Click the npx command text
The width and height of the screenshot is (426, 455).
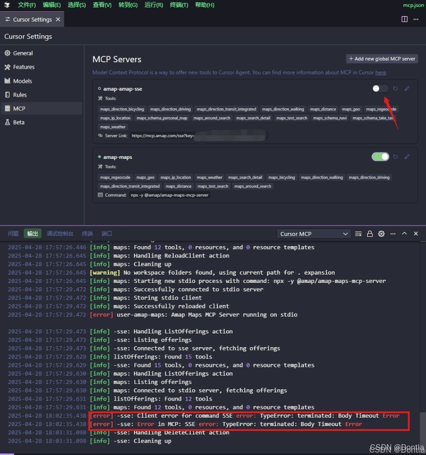click(170, 195)
